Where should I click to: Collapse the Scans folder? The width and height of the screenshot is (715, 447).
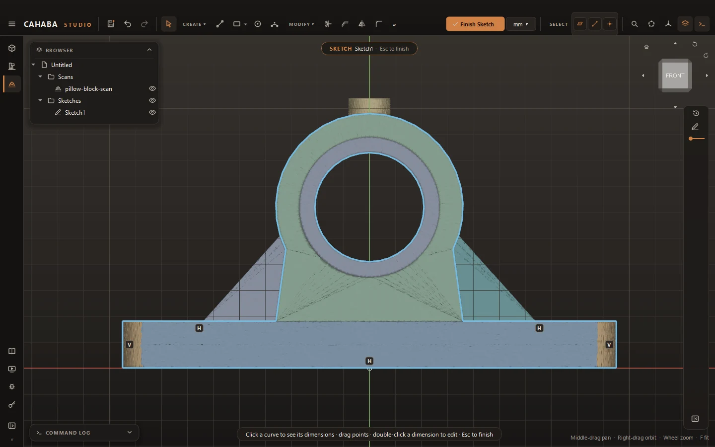pos(40,76)
